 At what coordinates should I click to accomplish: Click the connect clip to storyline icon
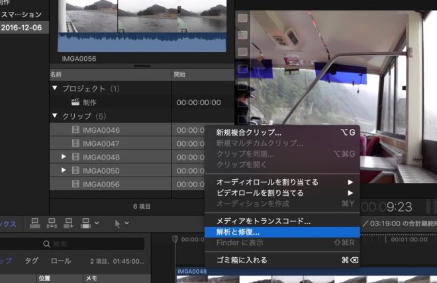point(35,224)
